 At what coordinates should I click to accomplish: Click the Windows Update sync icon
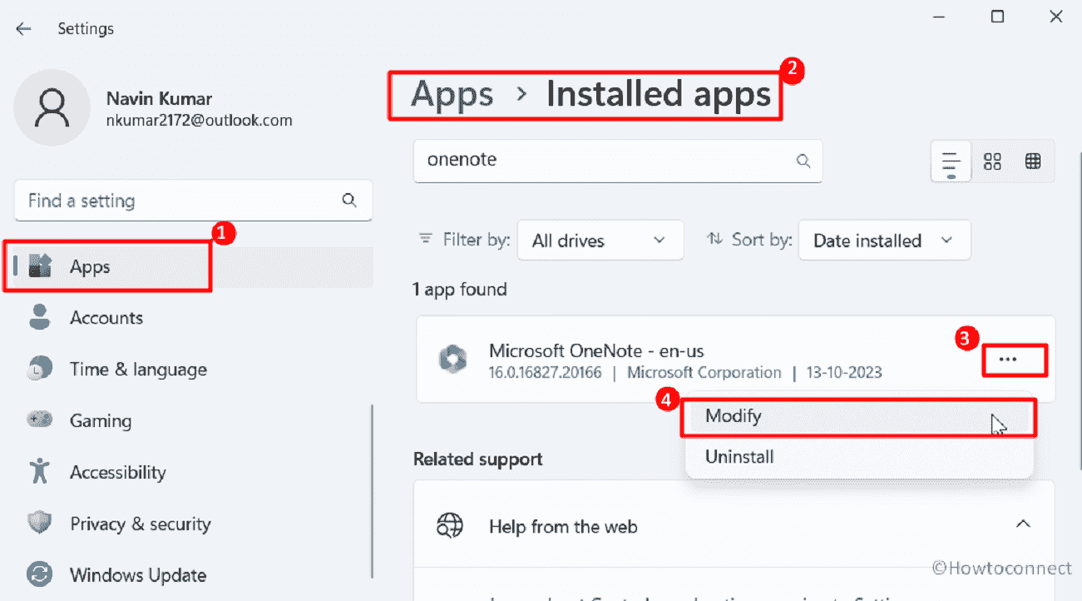point(40,574)
